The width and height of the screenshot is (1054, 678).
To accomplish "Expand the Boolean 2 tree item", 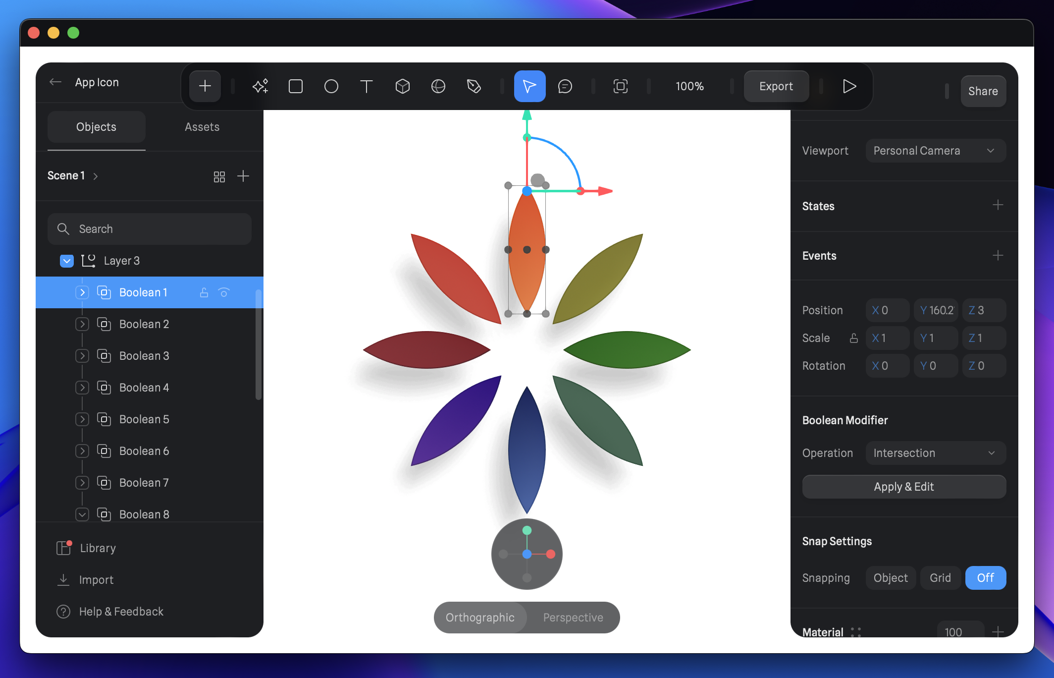I will [83, 324].
